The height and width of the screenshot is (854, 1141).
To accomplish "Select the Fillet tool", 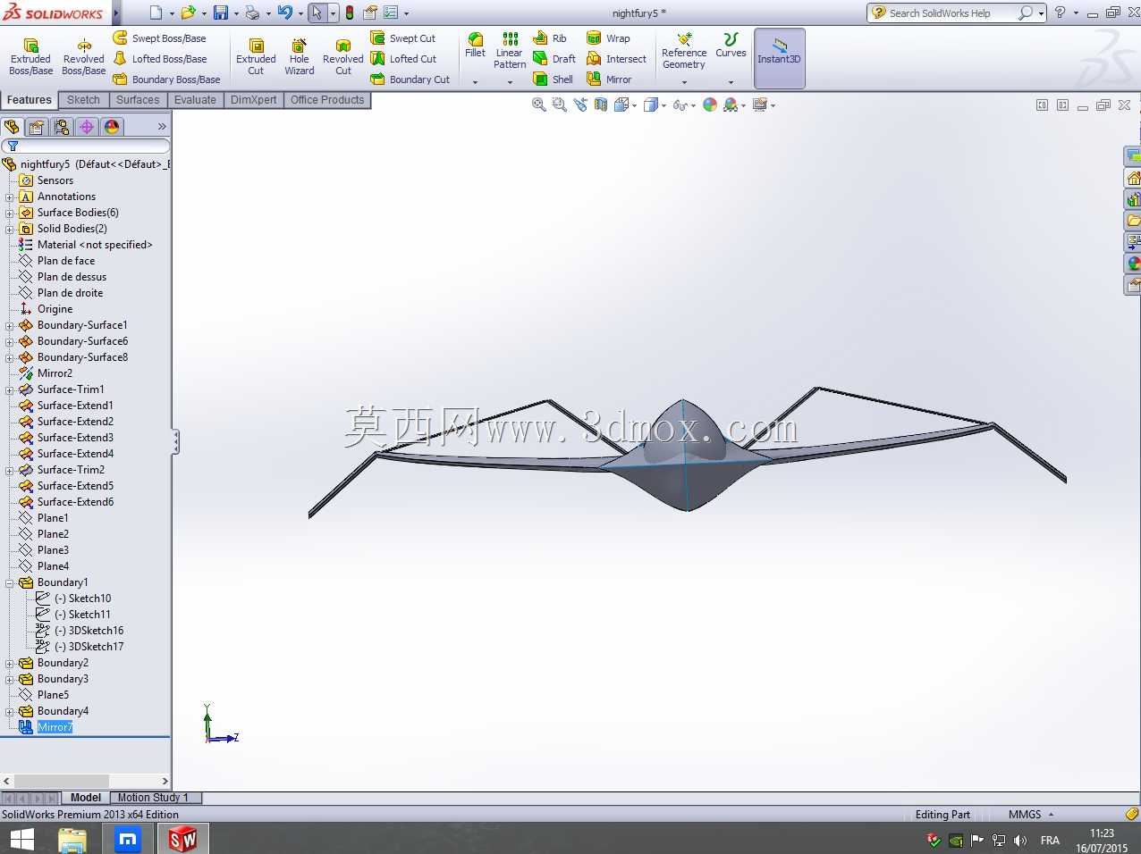I will coord(475,45).
